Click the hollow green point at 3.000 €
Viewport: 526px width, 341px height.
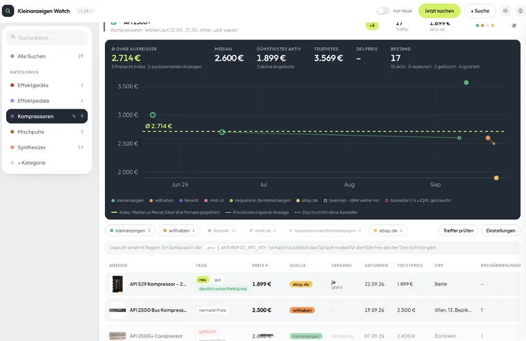(x=153, y=115)
